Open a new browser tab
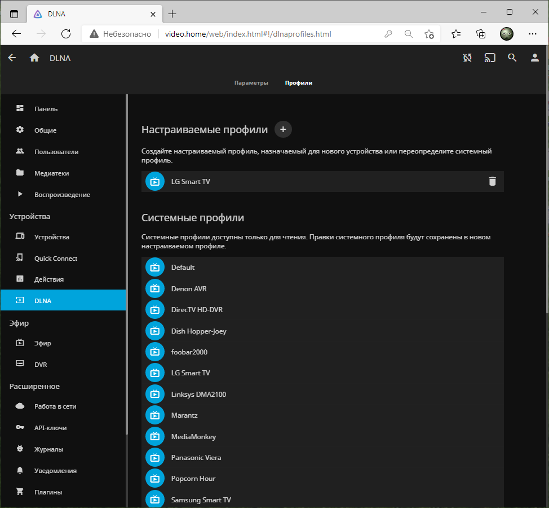The image size is (549, 508). pos(172,14)
